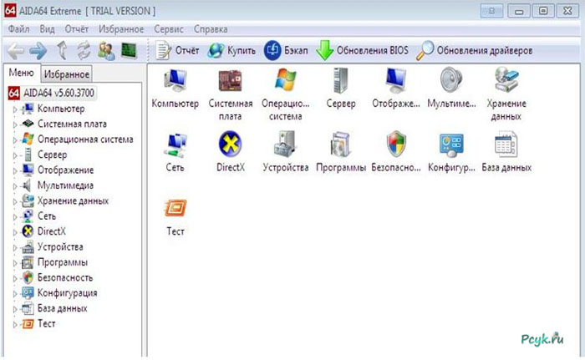
Task: Select Мультимедиа tree item label
Action: [65, 185]
